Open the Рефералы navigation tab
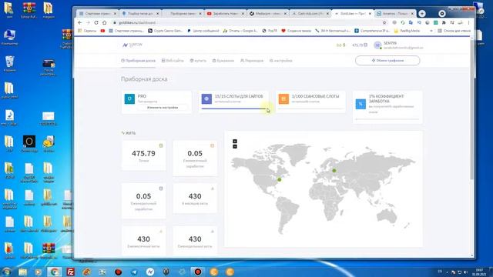 [x=252, y=61]
